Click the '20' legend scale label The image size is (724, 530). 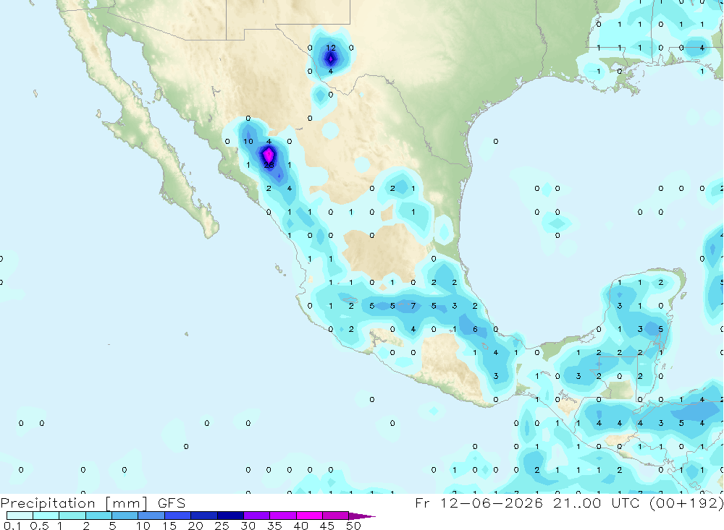pos(195,526)
